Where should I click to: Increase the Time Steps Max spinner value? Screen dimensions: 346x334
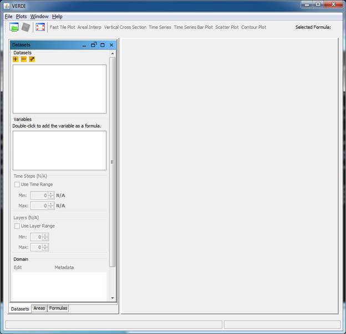[x=51, y=204]
